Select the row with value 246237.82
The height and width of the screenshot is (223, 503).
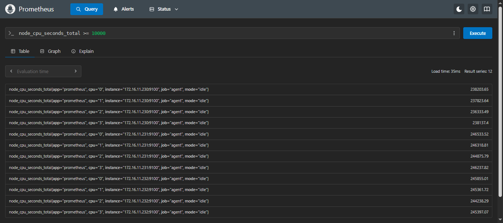click(249, 168)
